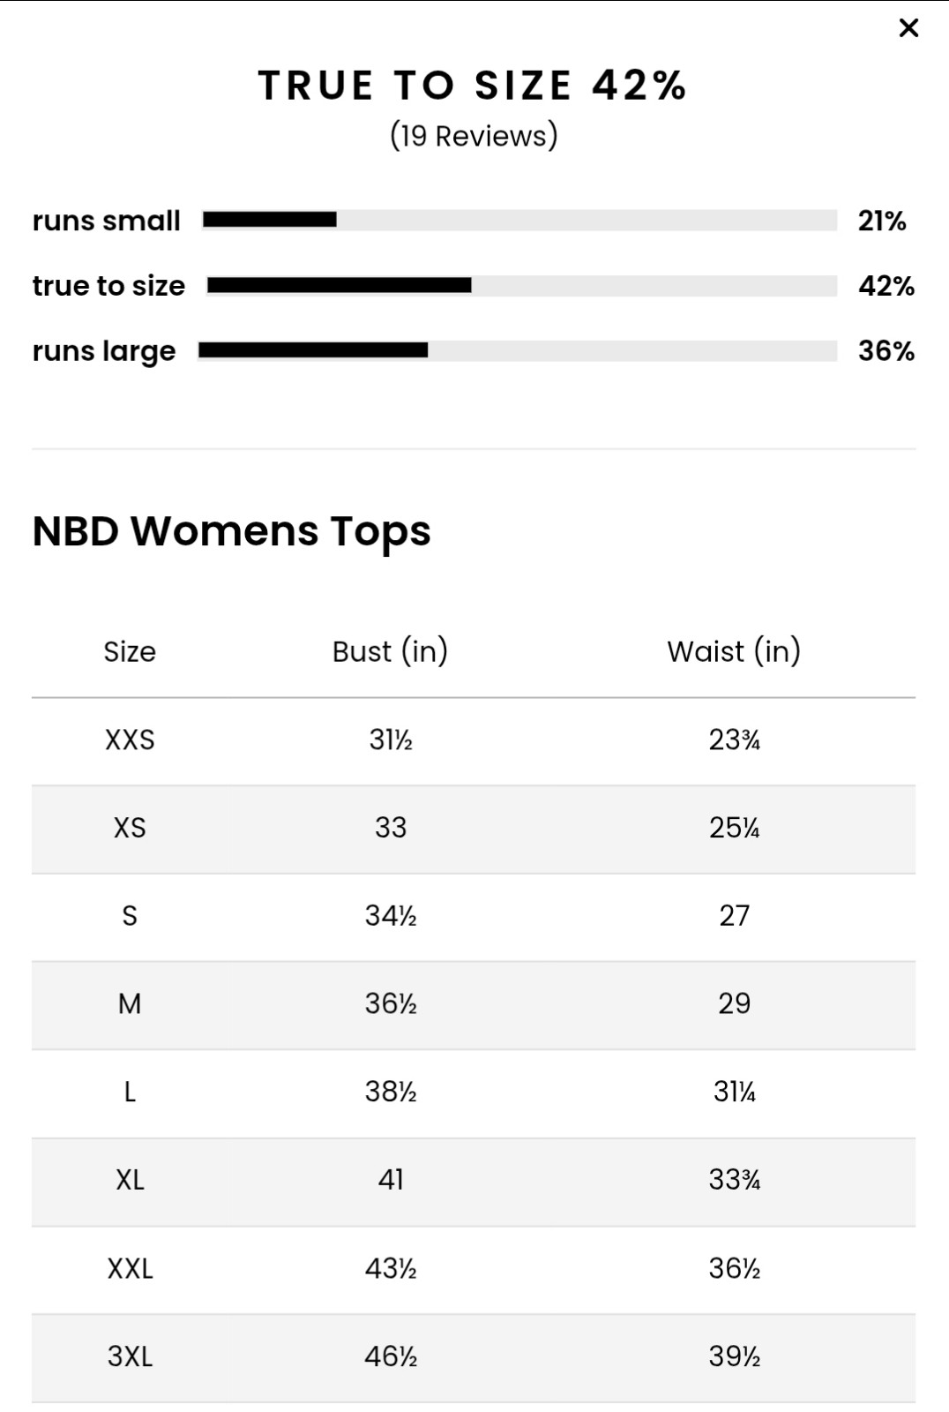Screen dimensions: 949x1412
Task: Click the Size column header
Action: click(x=130, y=651)
